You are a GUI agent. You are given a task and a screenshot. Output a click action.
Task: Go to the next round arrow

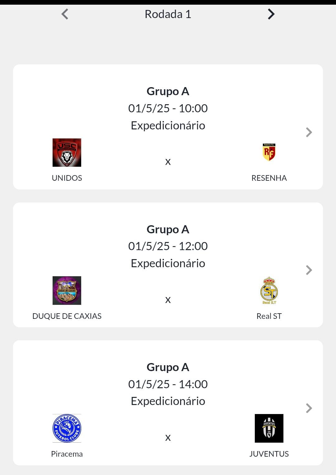coord(271,14)
